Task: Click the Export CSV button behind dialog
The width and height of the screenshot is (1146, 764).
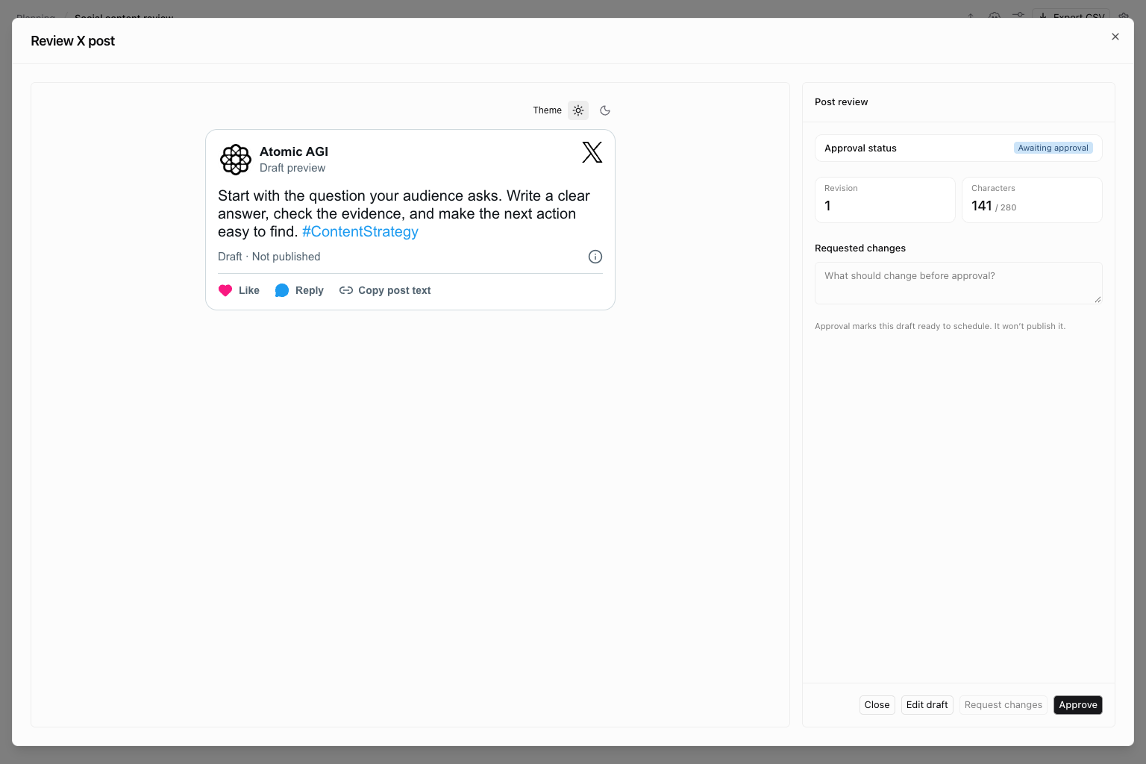Action: pos(1071,13)
